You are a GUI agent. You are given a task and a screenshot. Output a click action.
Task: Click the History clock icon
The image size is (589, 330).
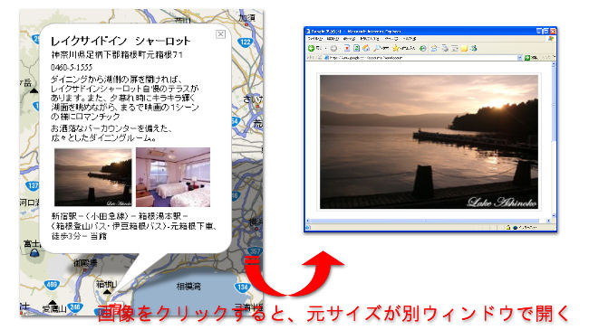pyautogui.click(x=423, y=49)
